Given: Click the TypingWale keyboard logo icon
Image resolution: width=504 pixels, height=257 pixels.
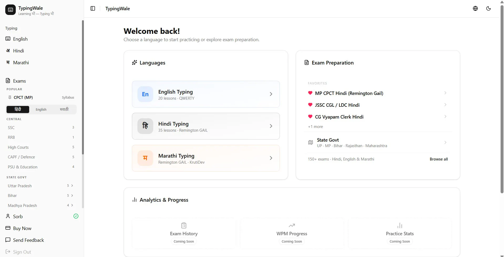Looking at the screenshot, I should point(11,10).
